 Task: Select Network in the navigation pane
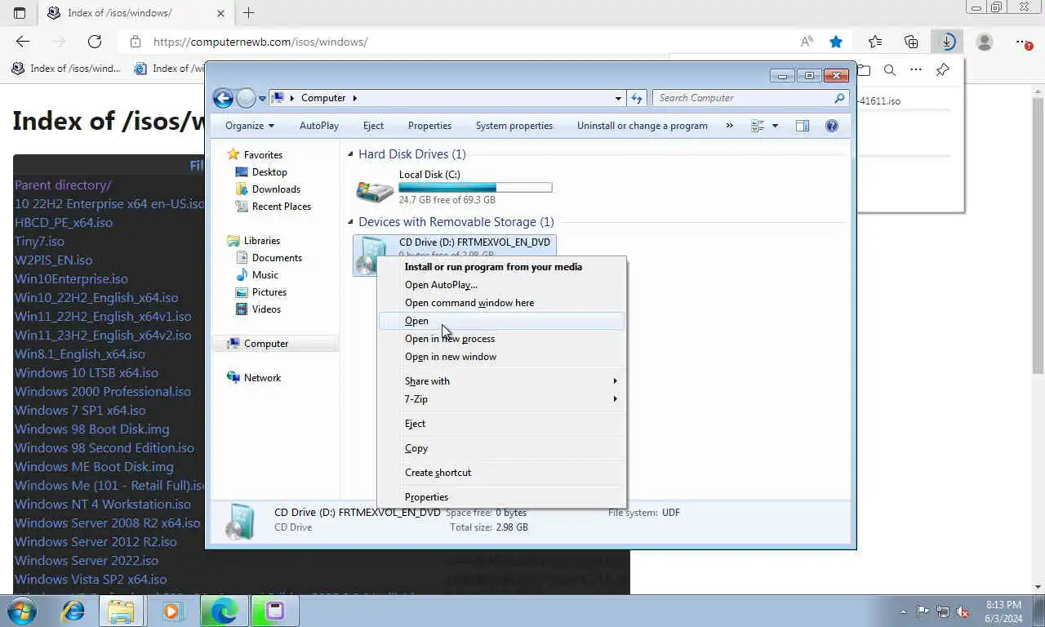click(262, 378)
